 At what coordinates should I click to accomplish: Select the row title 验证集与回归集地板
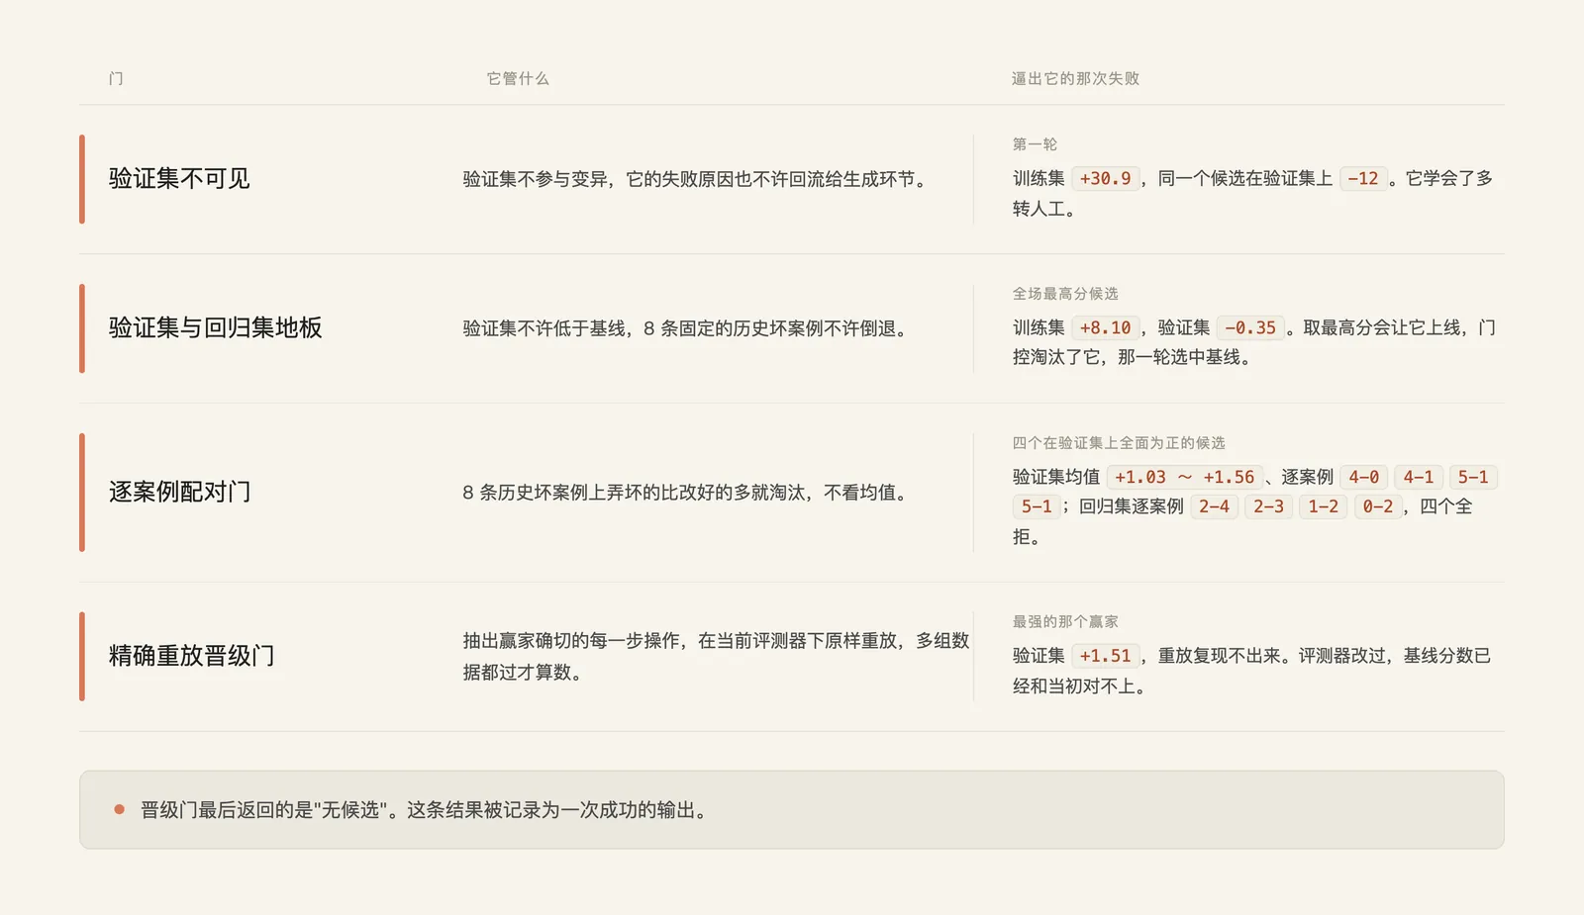pyautogui.click(x=215, y=328)
